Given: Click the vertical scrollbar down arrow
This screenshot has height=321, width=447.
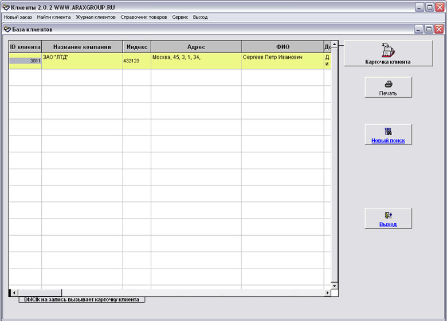Looking at the screenshot, I should [335, 286].
